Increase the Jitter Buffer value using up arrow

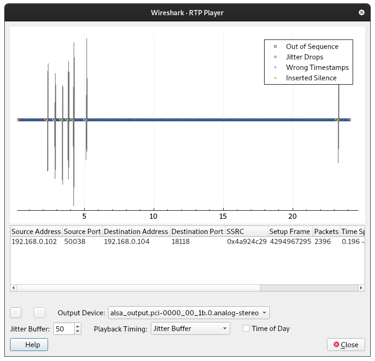point(78,326)
